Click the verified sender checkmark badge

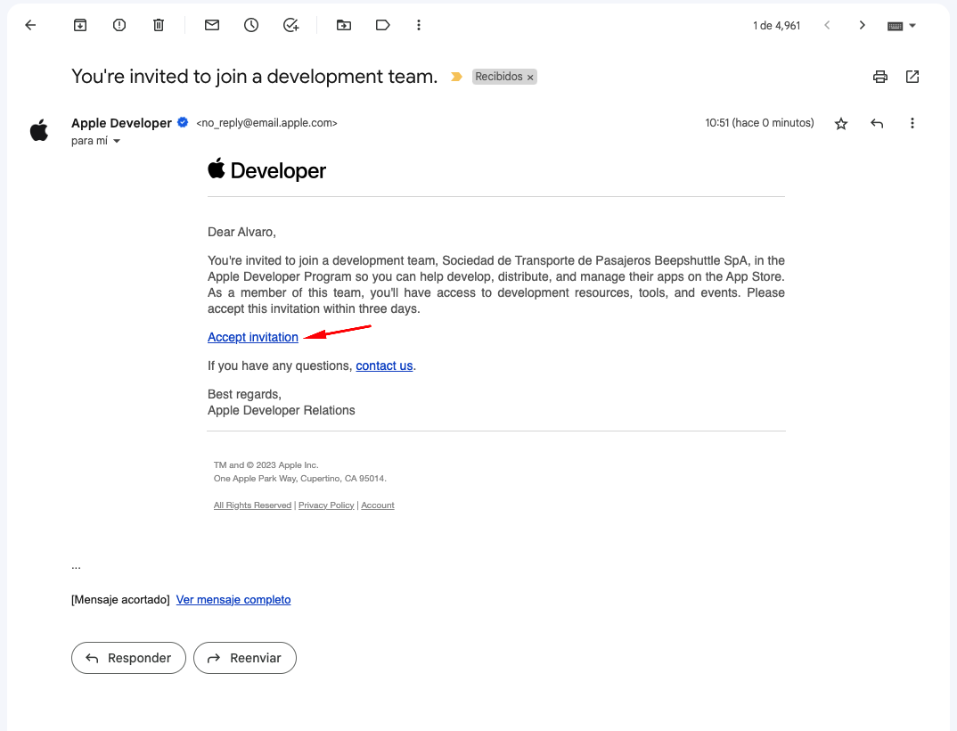[x=183, y=122]
